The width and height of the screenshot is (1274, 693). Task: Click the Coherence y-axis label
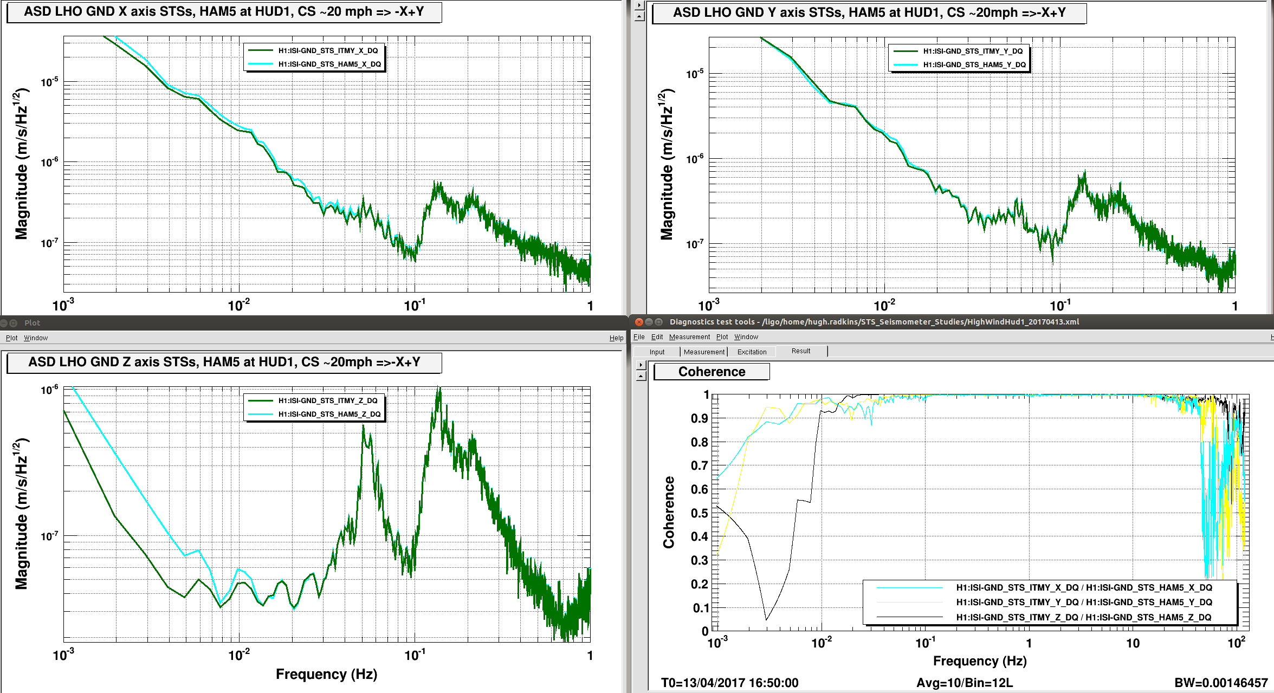pyautogui.click(x=669, y=513)
